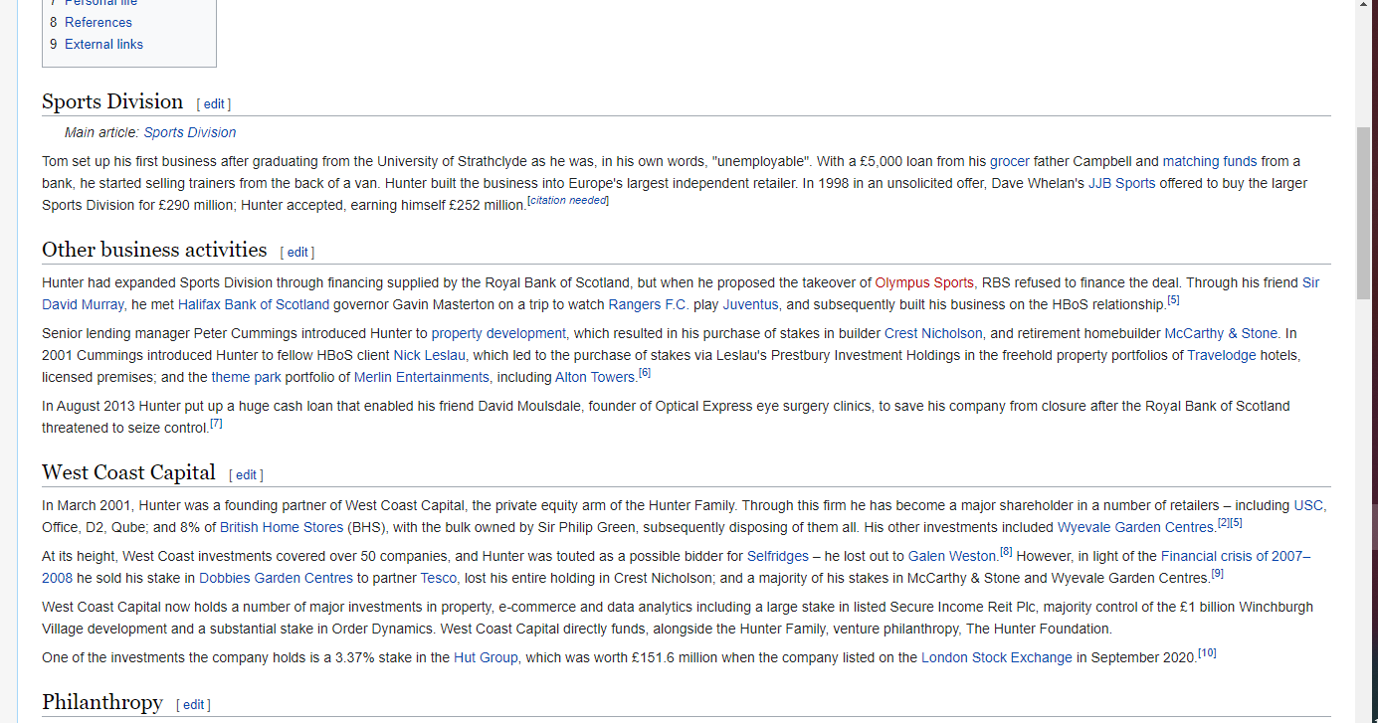Jump to footnote 2 reference
Image resolution: width=1378 pixels, height=723 pixels.
point(1224,522)
